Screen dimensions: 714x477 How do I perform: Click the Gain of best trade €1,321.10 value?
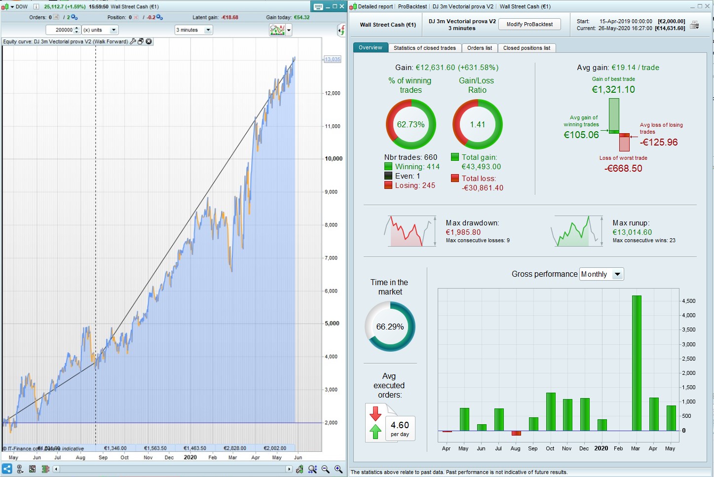tap(613, 90)
